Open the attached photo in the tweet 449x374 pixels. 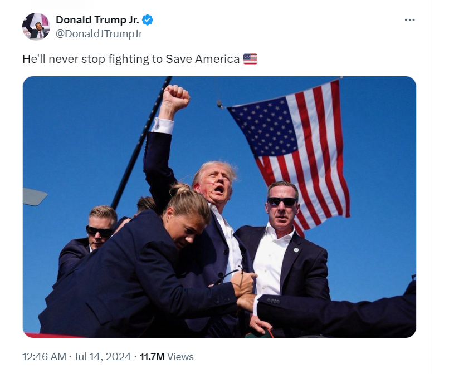(219, 207)
